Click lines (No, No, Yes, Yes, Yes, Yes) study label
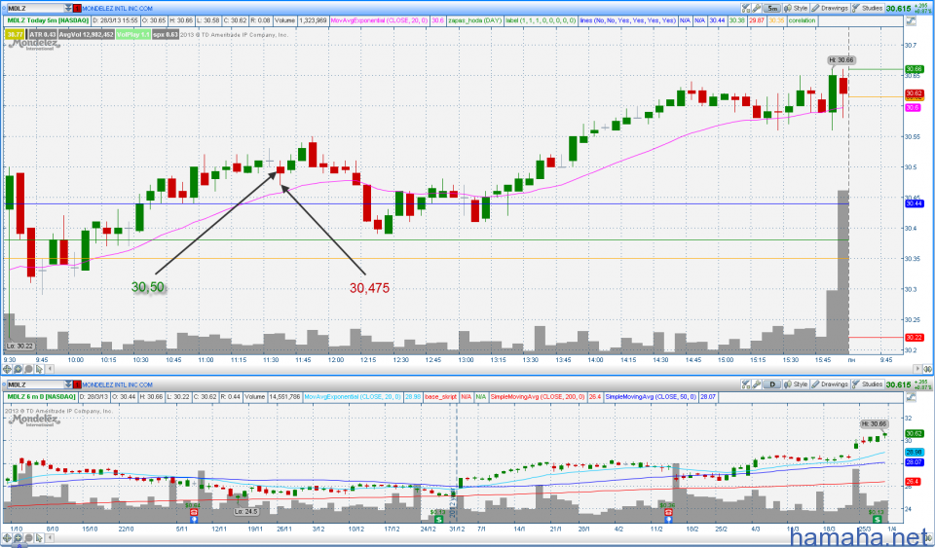This screenshot has height=548, width=935. click(628, 20)
